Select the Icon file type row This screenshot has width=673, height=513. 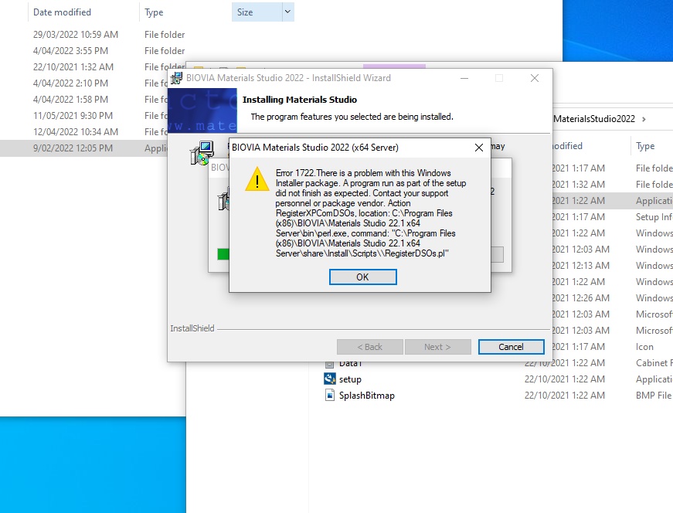coord(644,347)
